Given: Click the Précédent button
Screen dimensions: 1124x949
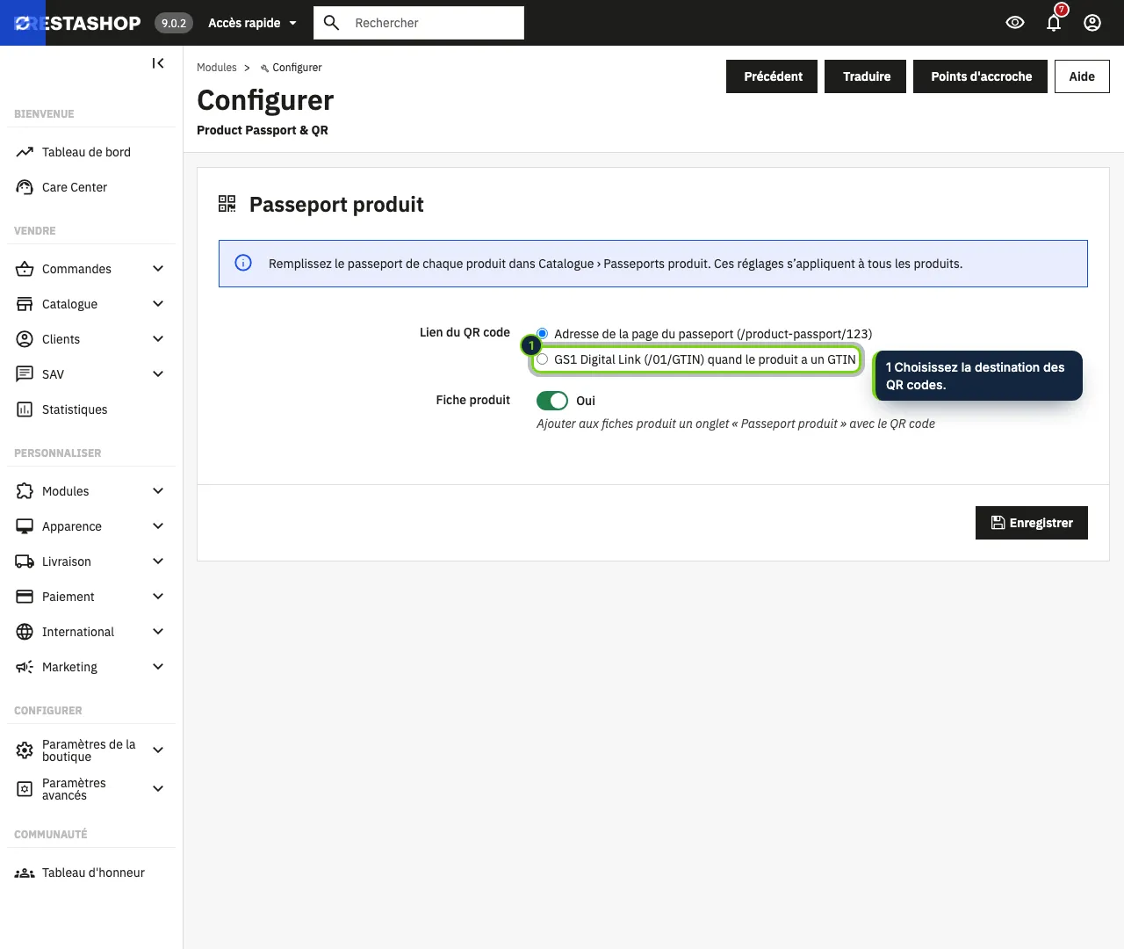Looking at the screenshot, I should tap(772, 76).
